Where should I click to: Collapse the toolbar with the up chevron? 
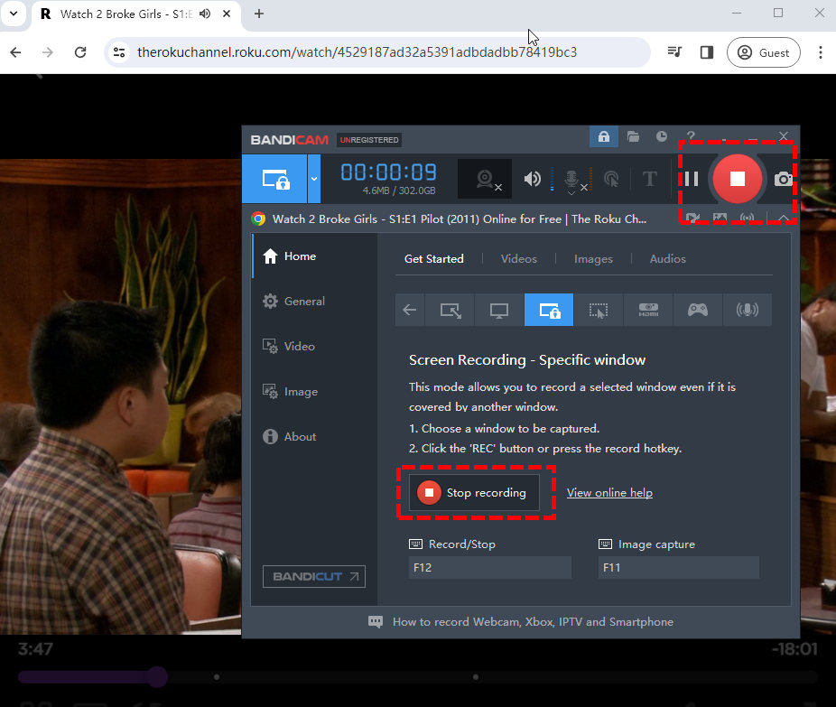[782, 218]
